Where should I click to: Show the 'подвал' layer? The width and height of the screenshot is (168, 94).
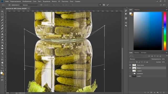click(x=130, y=71)
